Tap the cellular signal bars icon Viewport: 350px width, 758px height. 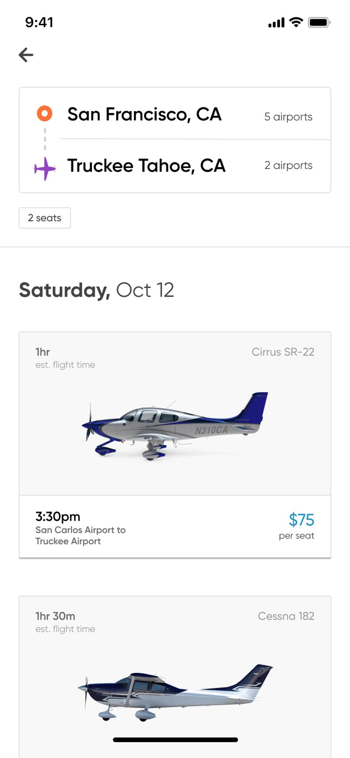(x=276, y=23)
